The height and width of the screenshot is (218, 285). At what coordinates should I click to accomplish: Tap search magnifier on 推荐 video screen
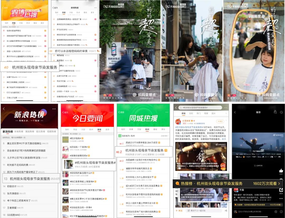[281, 112]
